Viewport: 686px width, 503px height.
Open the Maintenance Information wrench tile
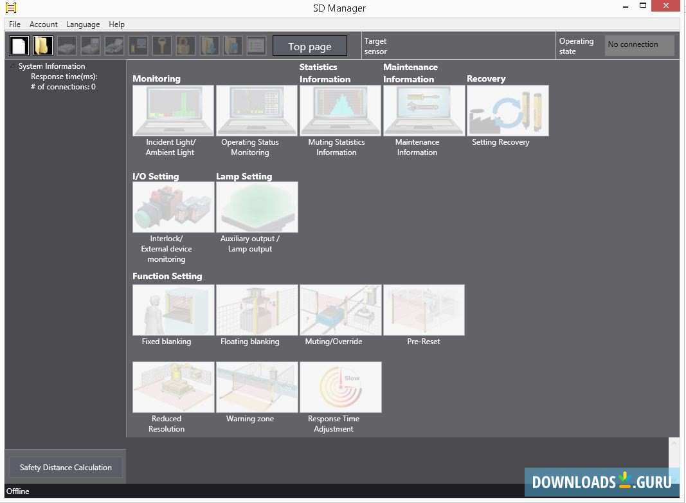coord(424,111)
